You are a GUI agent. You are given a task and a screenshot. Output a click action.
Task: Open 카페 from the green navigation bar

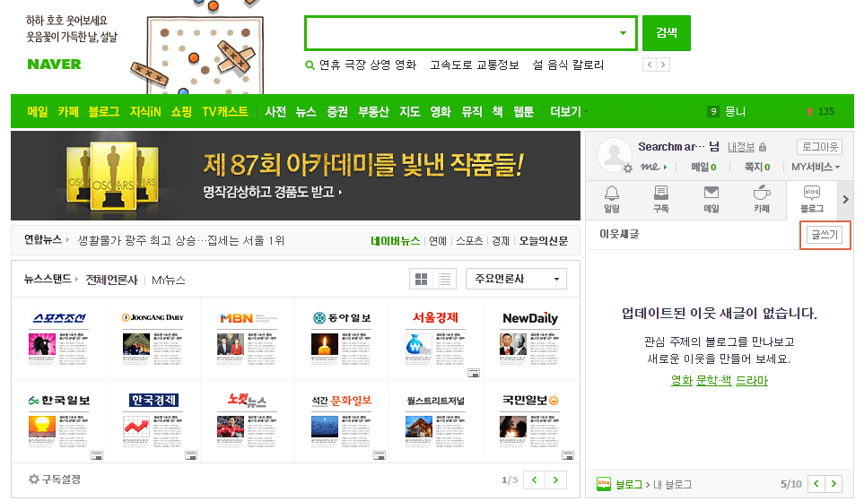coord(68,112)
